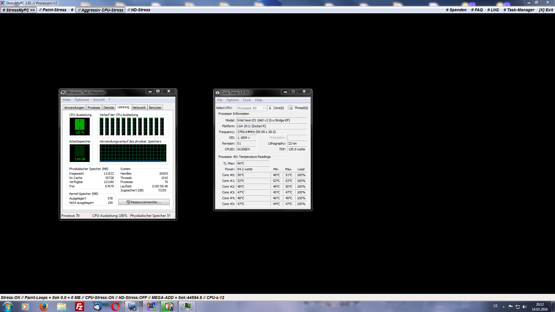Click the Ressourcenmonitor button
Image resolution: width=555 pixels, height=312 pixels.
(144, 202)
